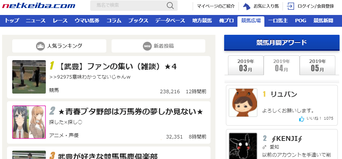Open the ニュース menu item
342x159 pixels.
(x=36, y=21)
